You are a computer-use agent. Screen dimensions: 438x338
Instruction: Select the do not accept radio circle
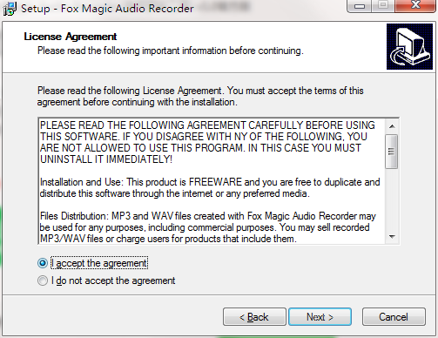pos(43,281)
